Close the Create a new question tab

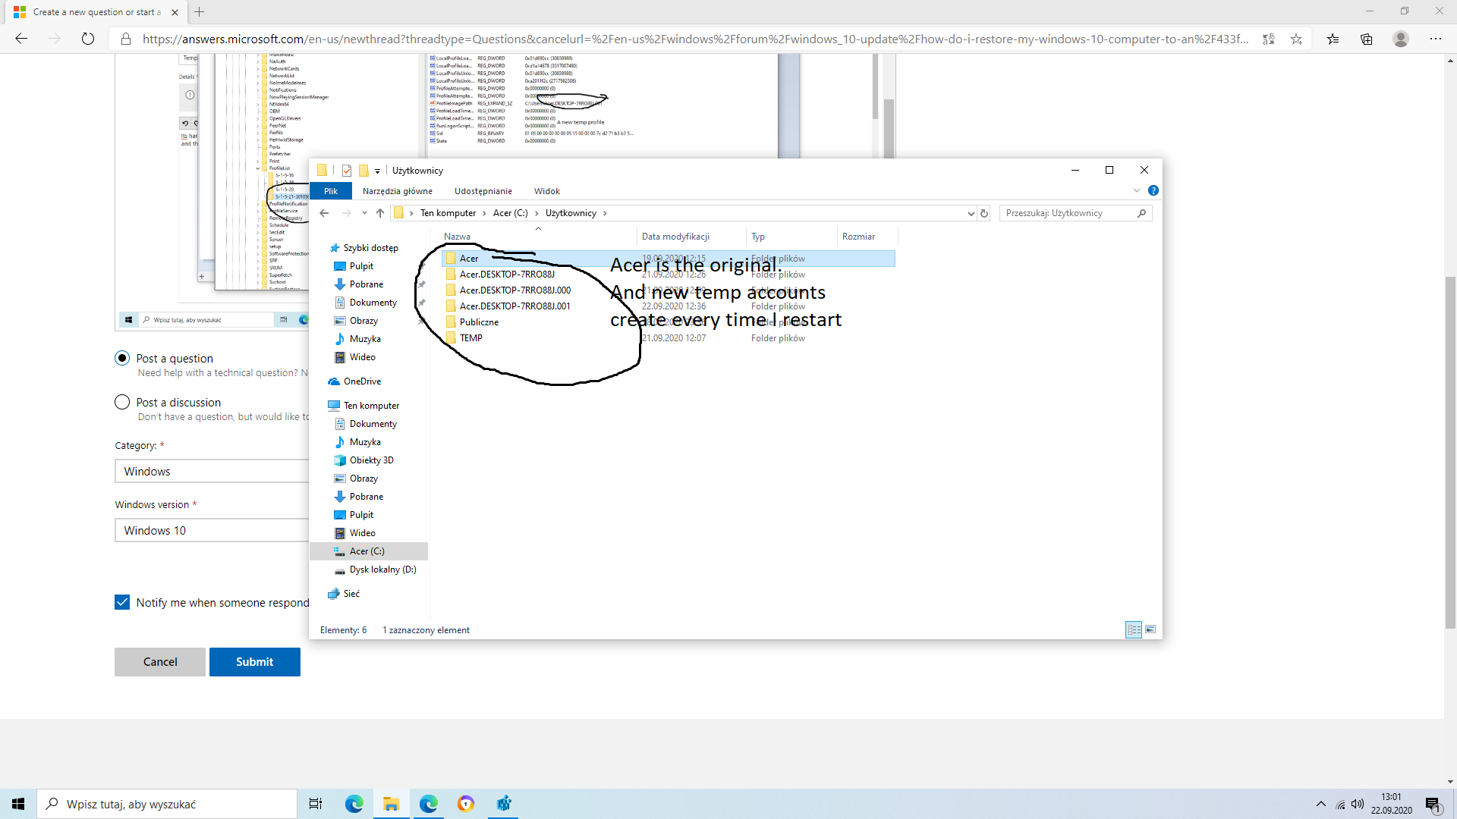(175, 12)
